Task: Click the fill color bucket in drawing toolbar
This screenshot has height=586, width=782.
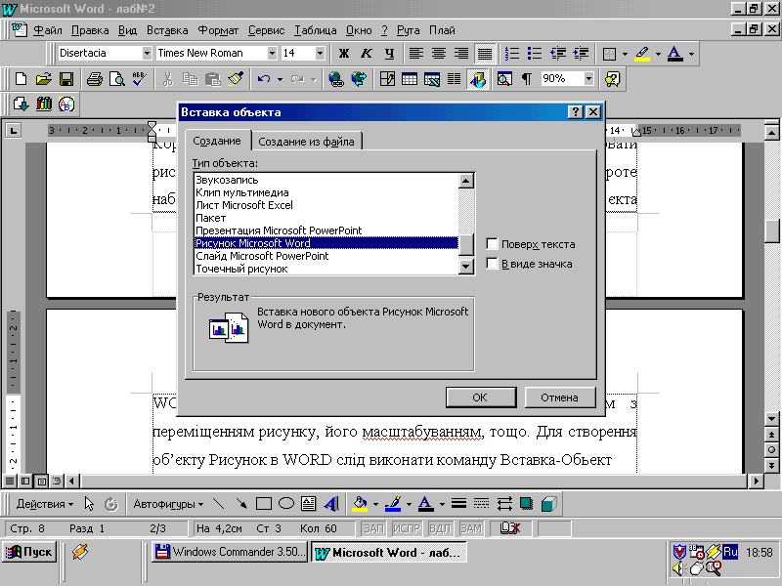Action: (x=360, y=504)
